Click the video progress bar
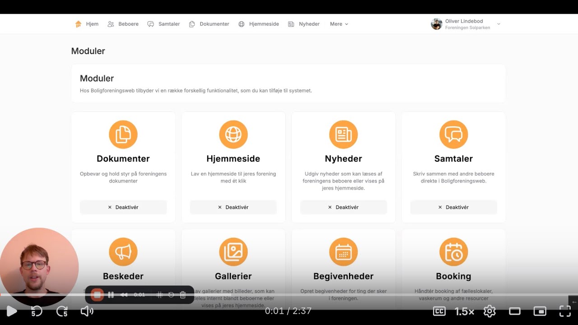Screen dimensions: 578x325 click(289, 295)
